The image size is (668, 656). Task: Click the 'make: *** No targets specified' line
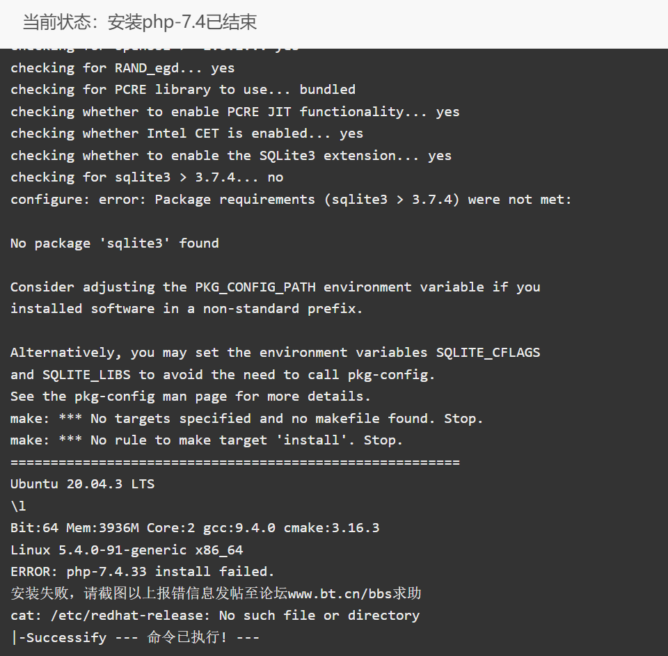coord(246,418)
